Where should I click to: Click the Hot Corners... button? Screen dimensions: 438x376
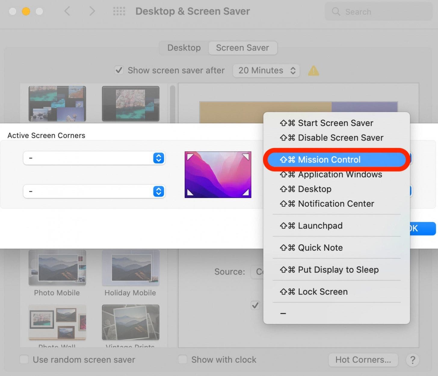(363, 360)
